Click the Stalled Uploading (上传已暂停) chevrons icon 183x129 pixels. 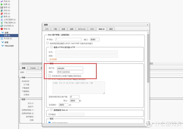[x=2, y=20]
